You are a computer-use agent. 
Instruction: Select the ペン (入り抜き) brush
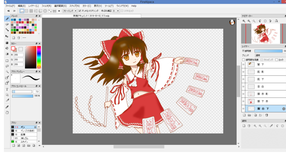point(24,131)
